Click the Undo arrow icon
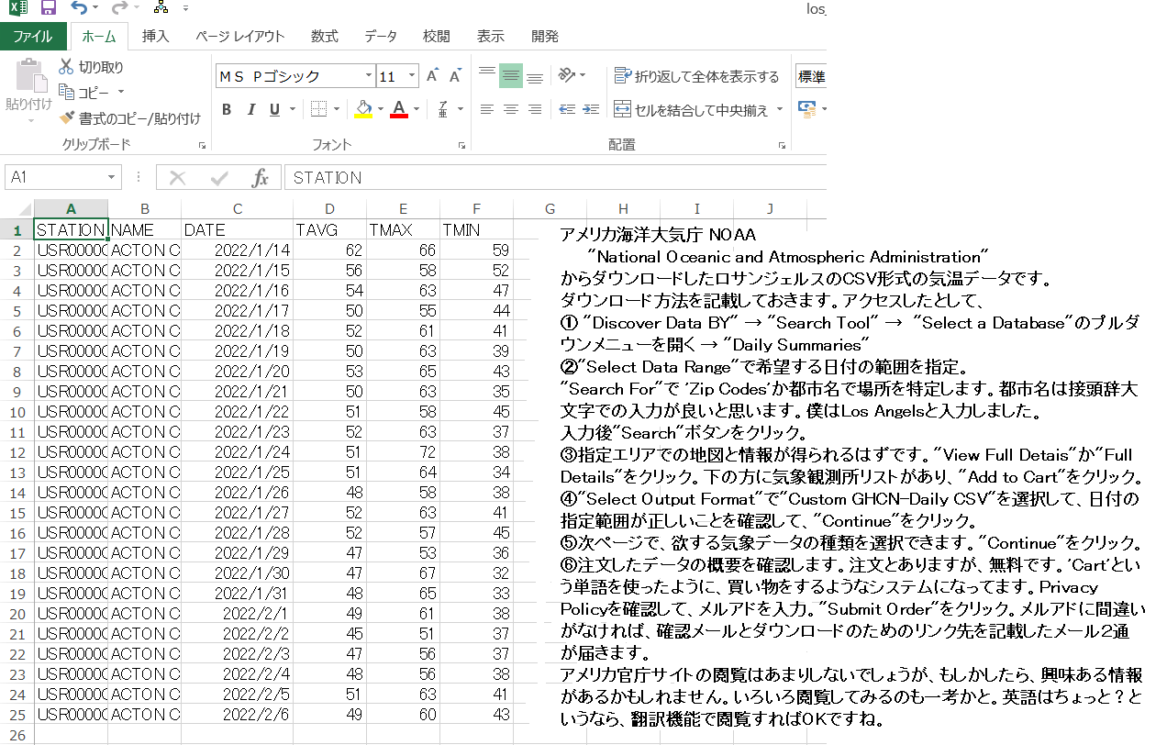 [79, 8]
